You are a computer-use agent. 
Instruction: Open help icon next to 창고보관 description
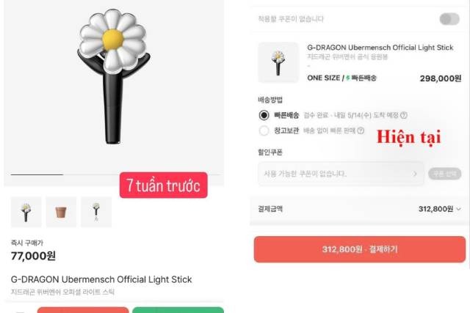tap(361, 130)
